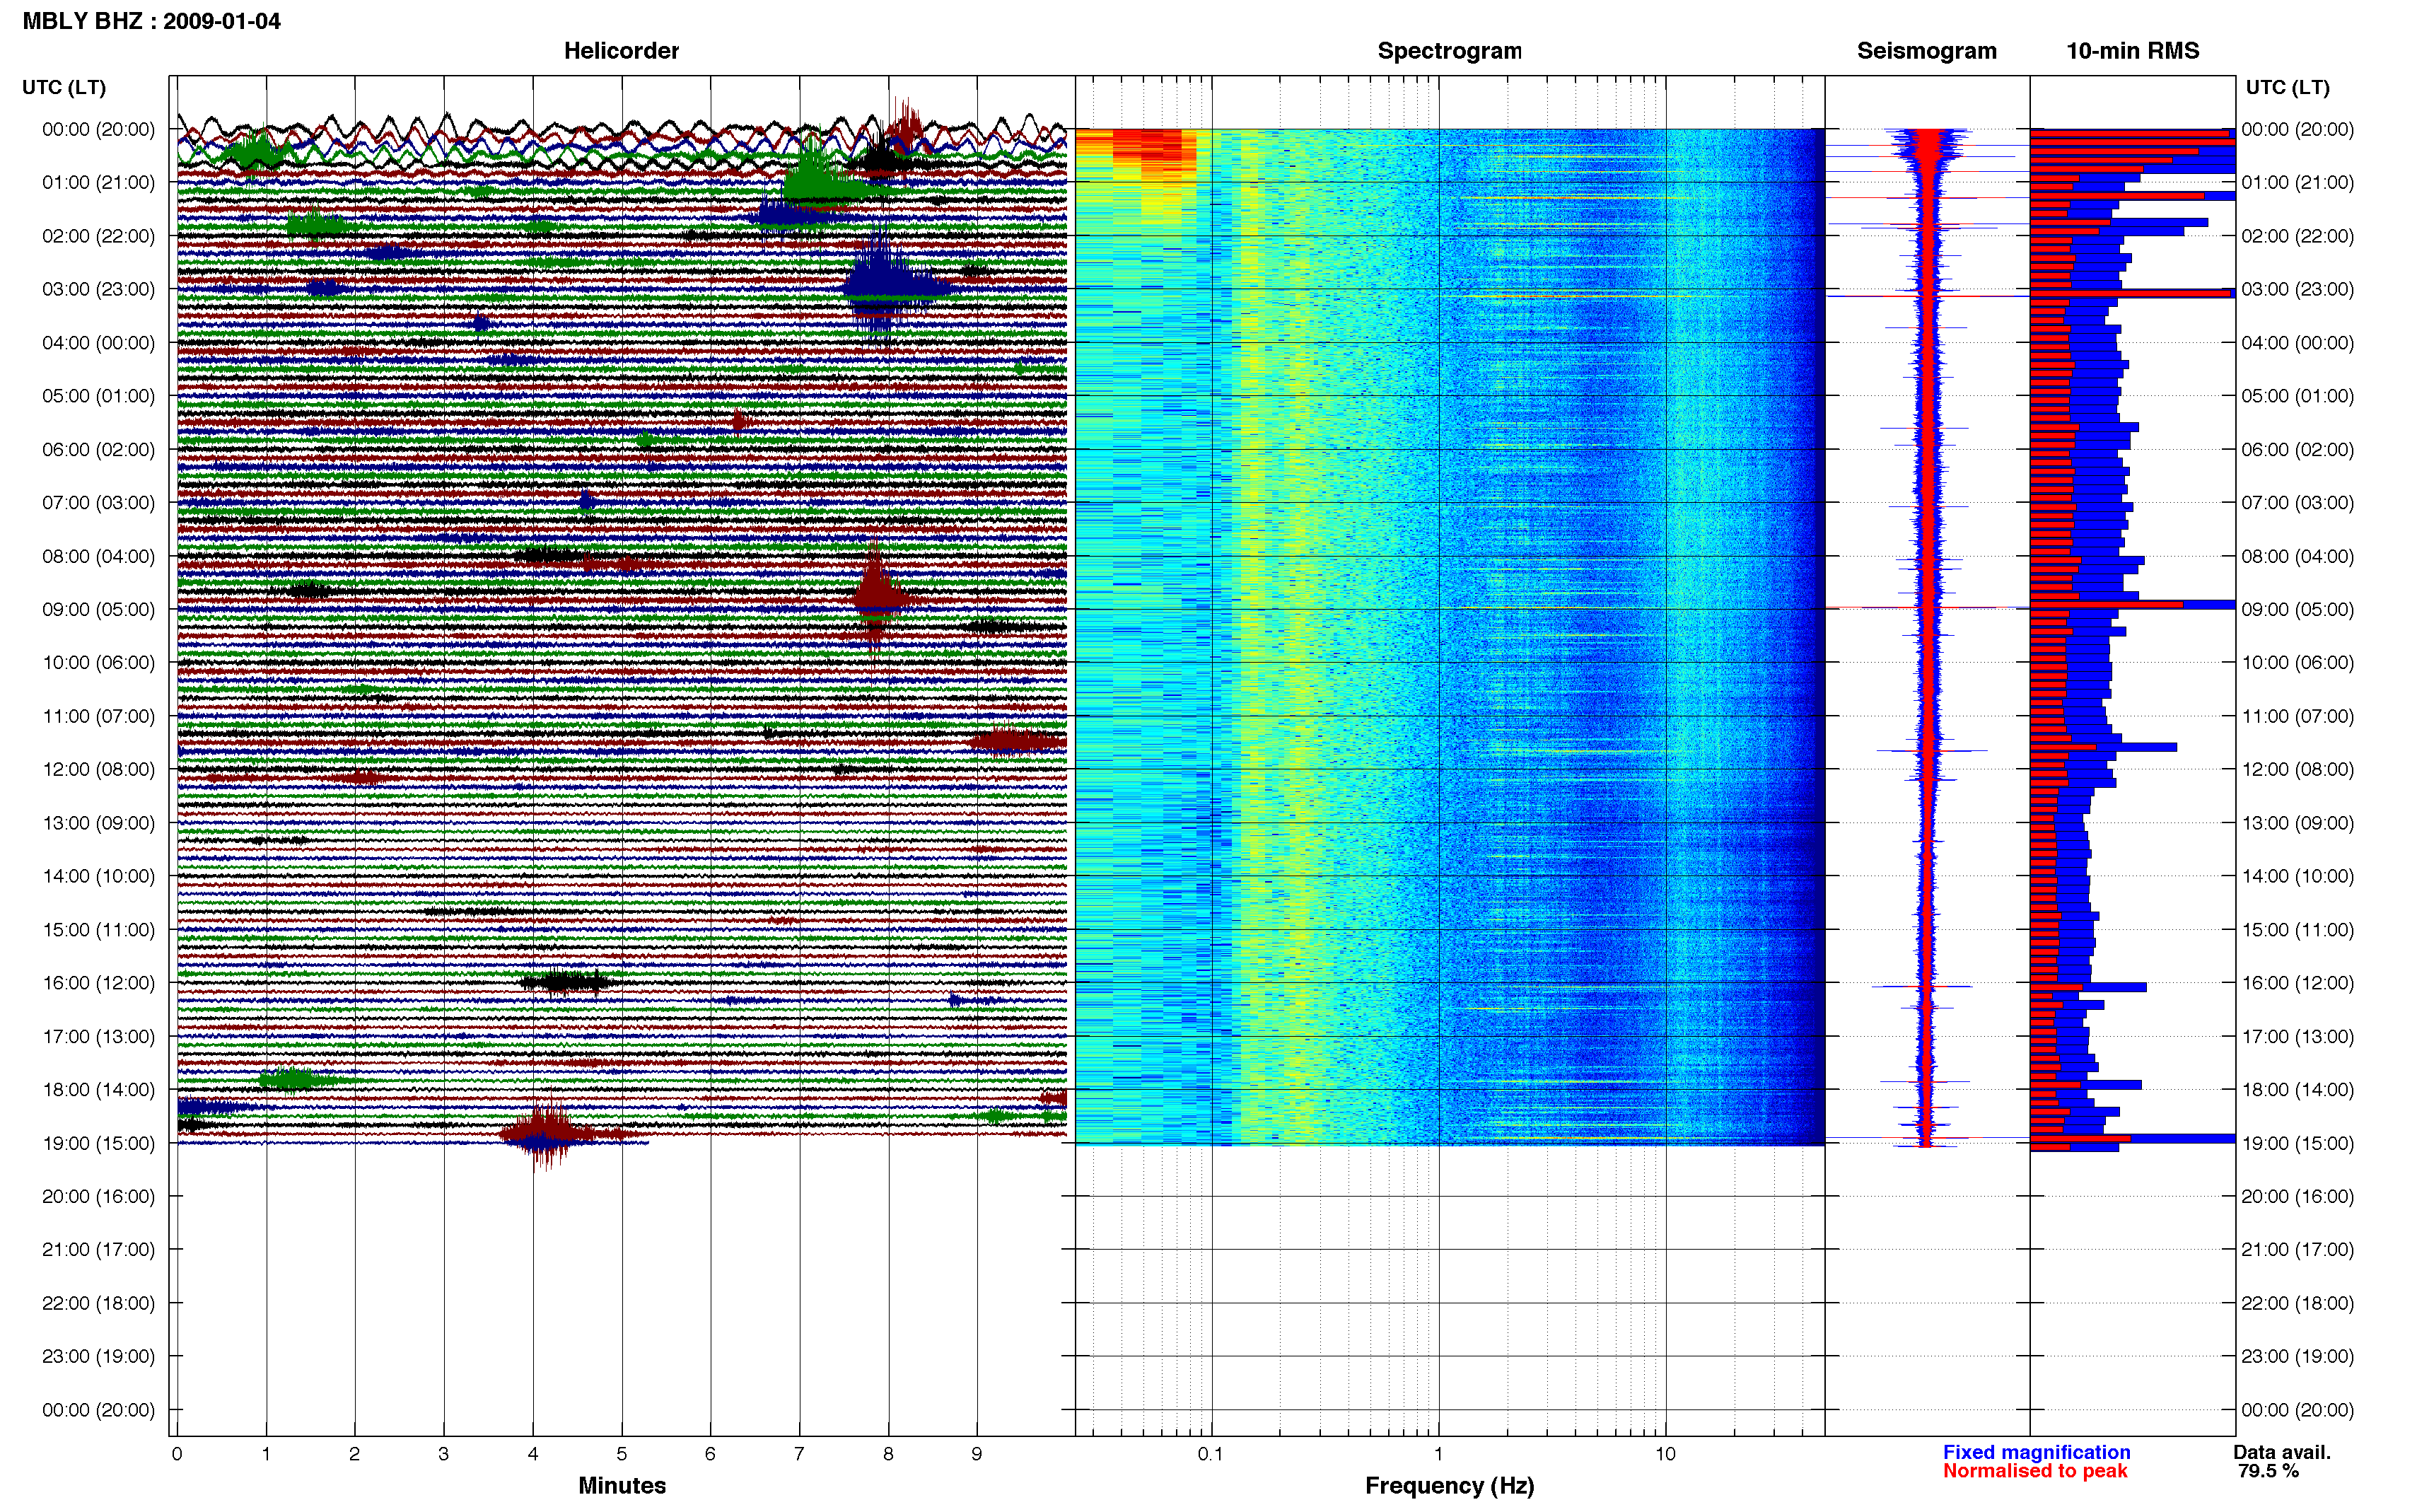Click the 'MBLY BHZ : 2009-01-04' plot title
Viewport: 2417px width, 1512px height.
pos(151,21)
